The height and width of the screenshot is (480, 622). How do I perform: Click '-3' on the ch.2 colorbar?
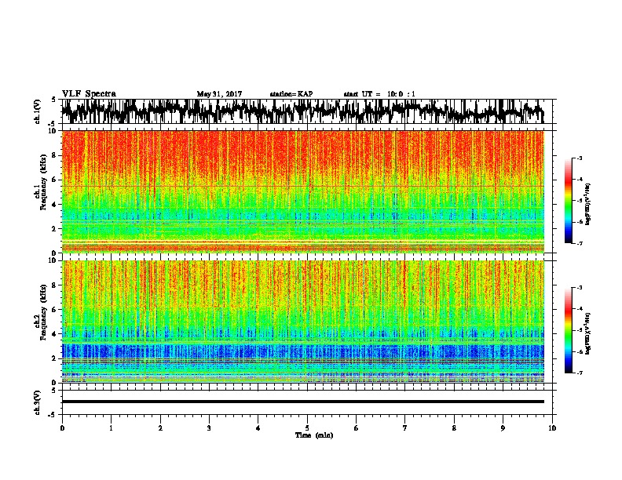click(x=580, y=288)
